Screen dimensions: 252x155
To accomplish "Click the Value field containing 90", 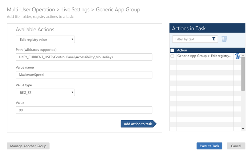I will tap(84, 110).
